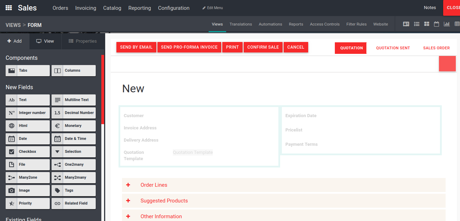Click the red sidebar scrollbar

pos(102,90)
